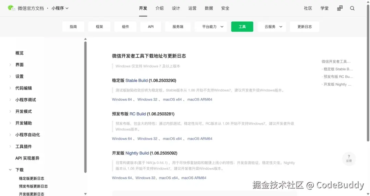The image size is (370, 196).
Task: Click the 微信官方文档 title text
Action: click(31, 8)
